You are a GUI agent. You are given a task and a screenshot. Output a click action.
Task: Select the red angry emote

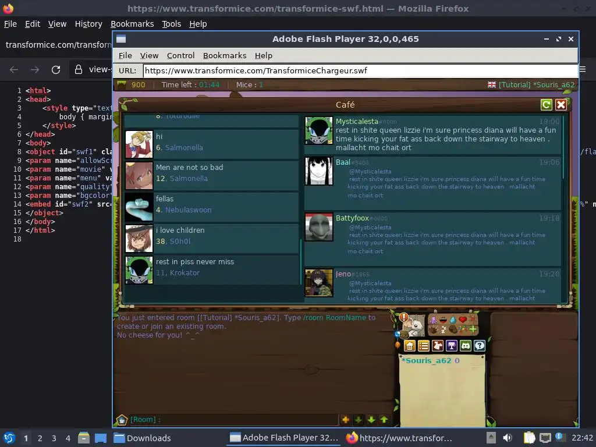[x=473, y=320]
